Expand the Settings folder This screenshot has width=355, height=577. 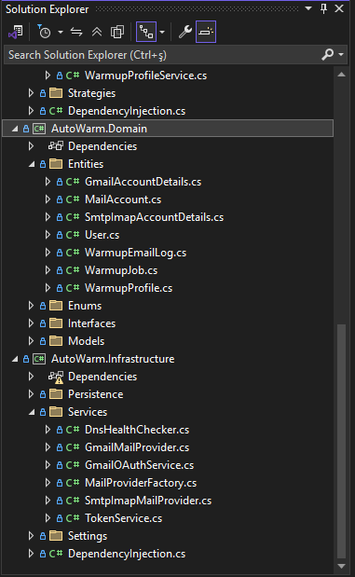[x=31, y=536]
